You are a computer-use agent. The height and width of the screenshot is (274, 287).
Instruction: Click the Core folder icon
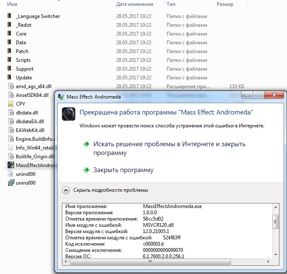[x=10, y=33]
